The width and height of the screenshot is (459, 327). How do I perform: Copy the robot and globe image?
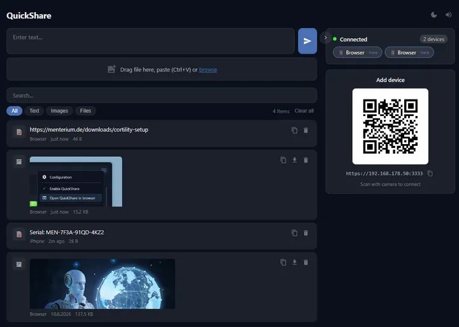tap(283, 262)
